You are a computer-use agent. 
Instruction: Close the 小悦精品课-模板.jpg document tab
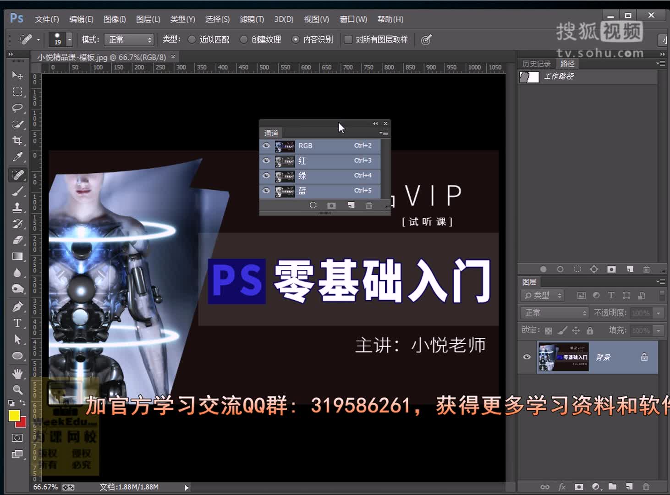173,57
